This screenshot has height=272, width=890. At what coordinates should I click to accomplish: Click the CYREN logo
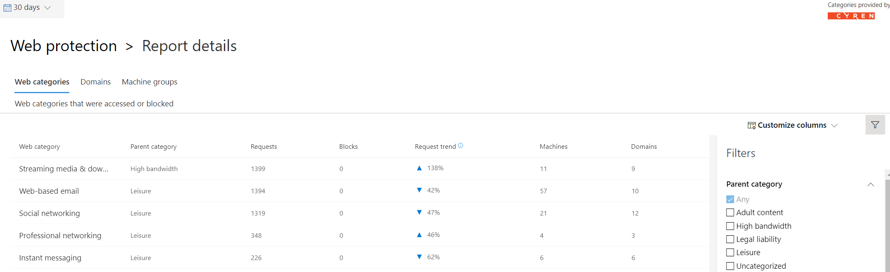851,16
